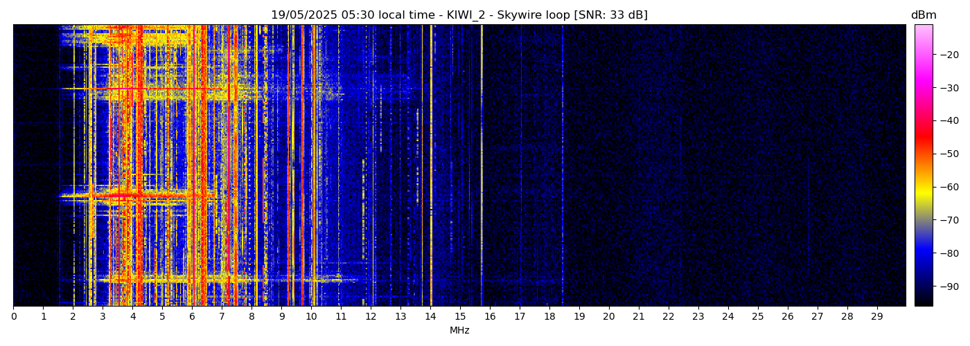Viewport: 970px width, 346px height.
Task: Click the 14 MHz tick label
Action: 430,317
